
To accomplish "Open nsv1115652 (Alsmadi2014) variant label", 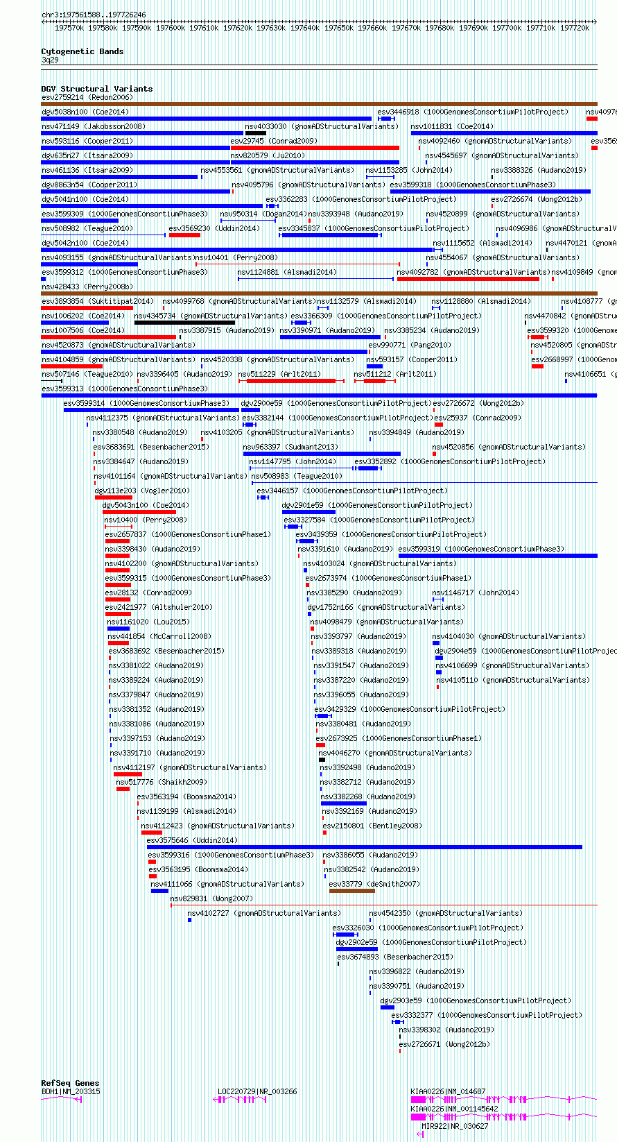I will click(483, 243).
